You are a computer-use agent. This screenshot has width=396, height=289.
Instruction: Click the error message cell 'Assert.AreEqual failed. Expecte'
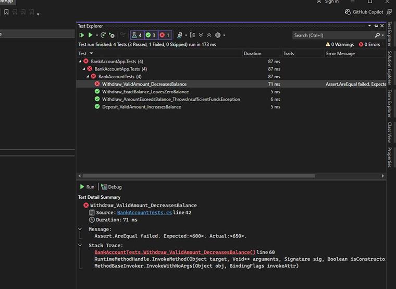(x=355, y=84)
